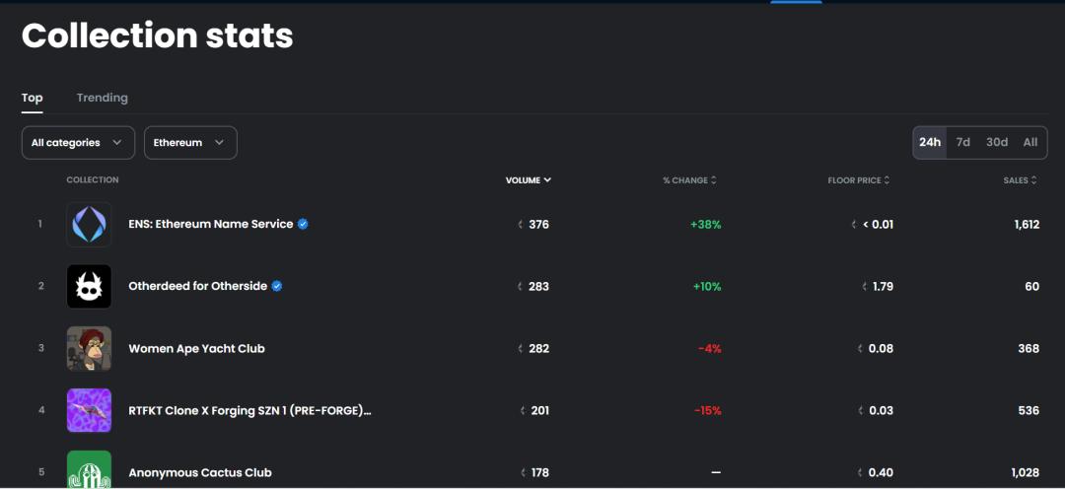Click the ENS verified badge icon

point(303,225)
